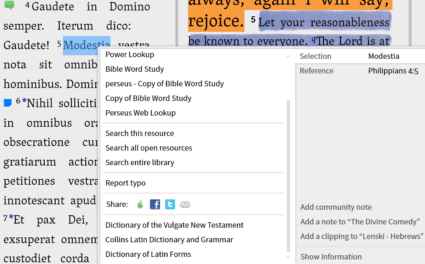Launch Perseus Web Lookup

point(140,113)
